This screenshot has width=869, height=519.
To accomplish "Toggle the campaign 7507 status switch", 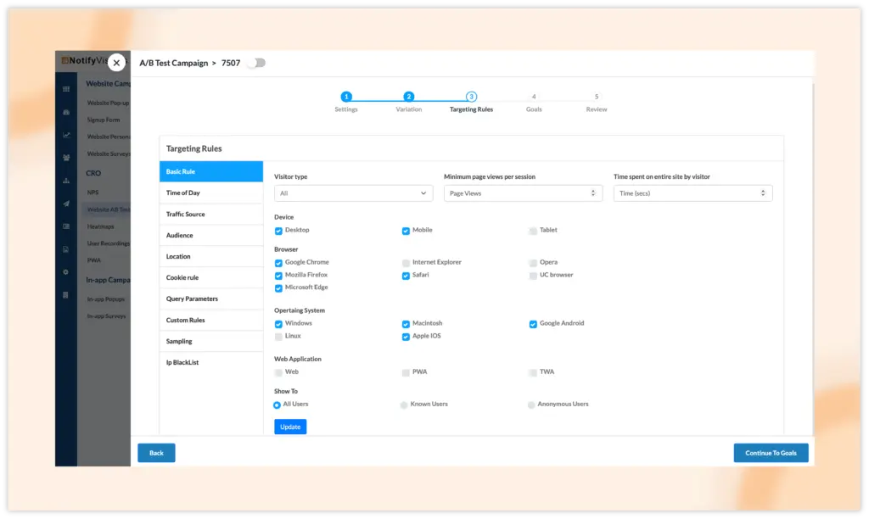I will click(x=255, y=63).
